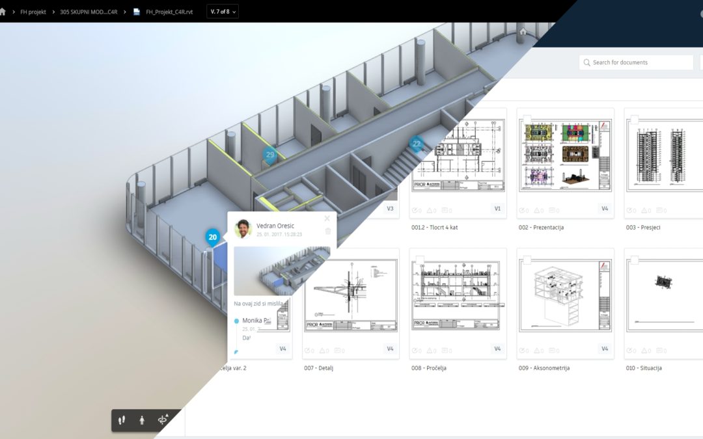Select checkbox on 003 - Presjeci sheet
This screenshot has height=439, width=703.
(x=635, y=120)
